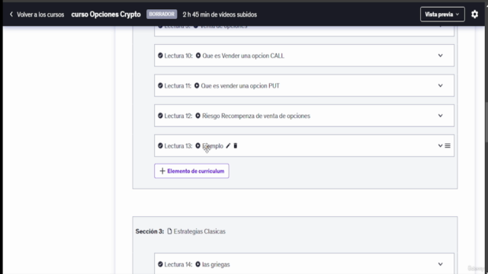Add new Elemento de curriculum
Image resolution: width=488 pixels, height=274 pixels.
coord(191,170)
